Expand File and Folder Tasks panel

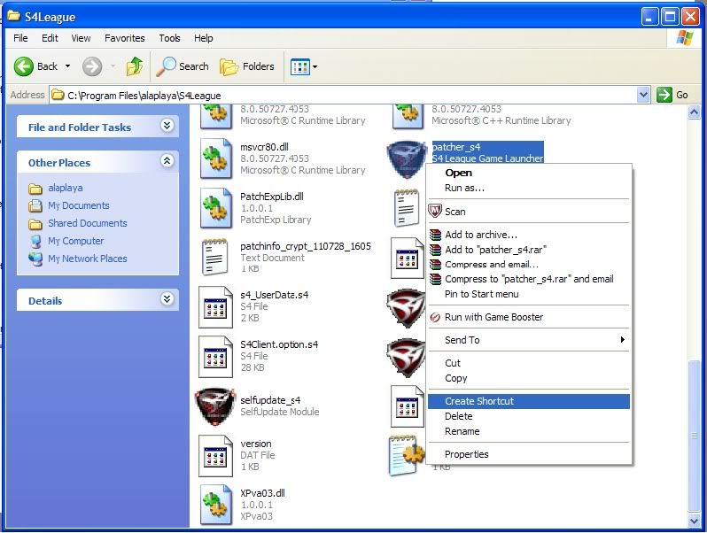point(167,125)
